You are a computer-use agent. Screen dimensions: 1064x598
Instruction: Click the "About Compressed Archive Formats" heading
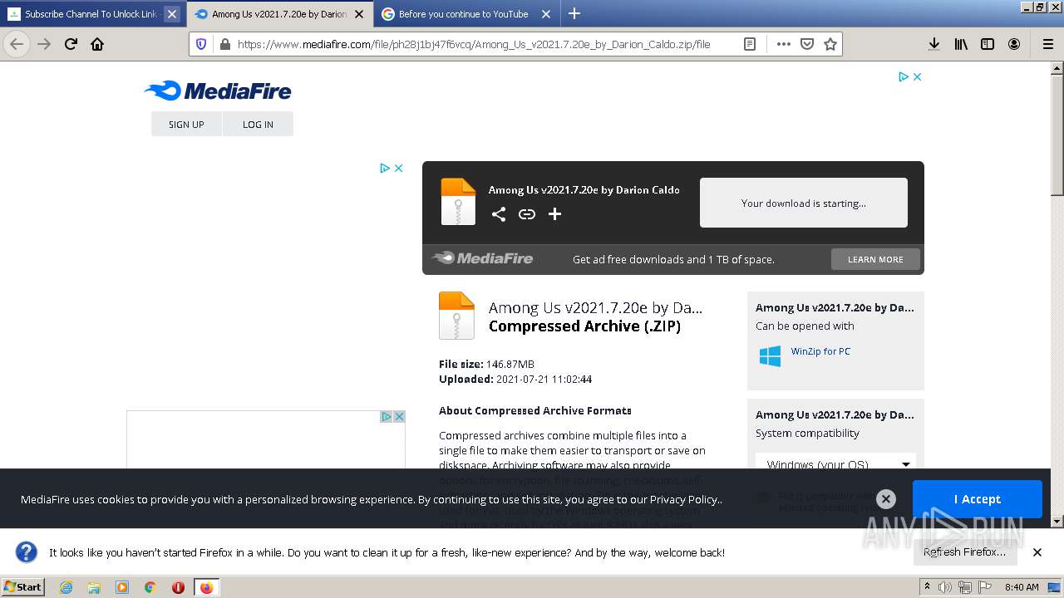pyautogui.click(x=535, y=410)
